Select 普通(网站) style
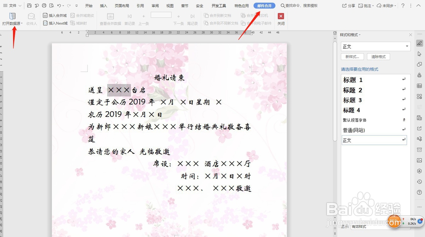This screenshot has width=425, height=237. pos(374,130)
